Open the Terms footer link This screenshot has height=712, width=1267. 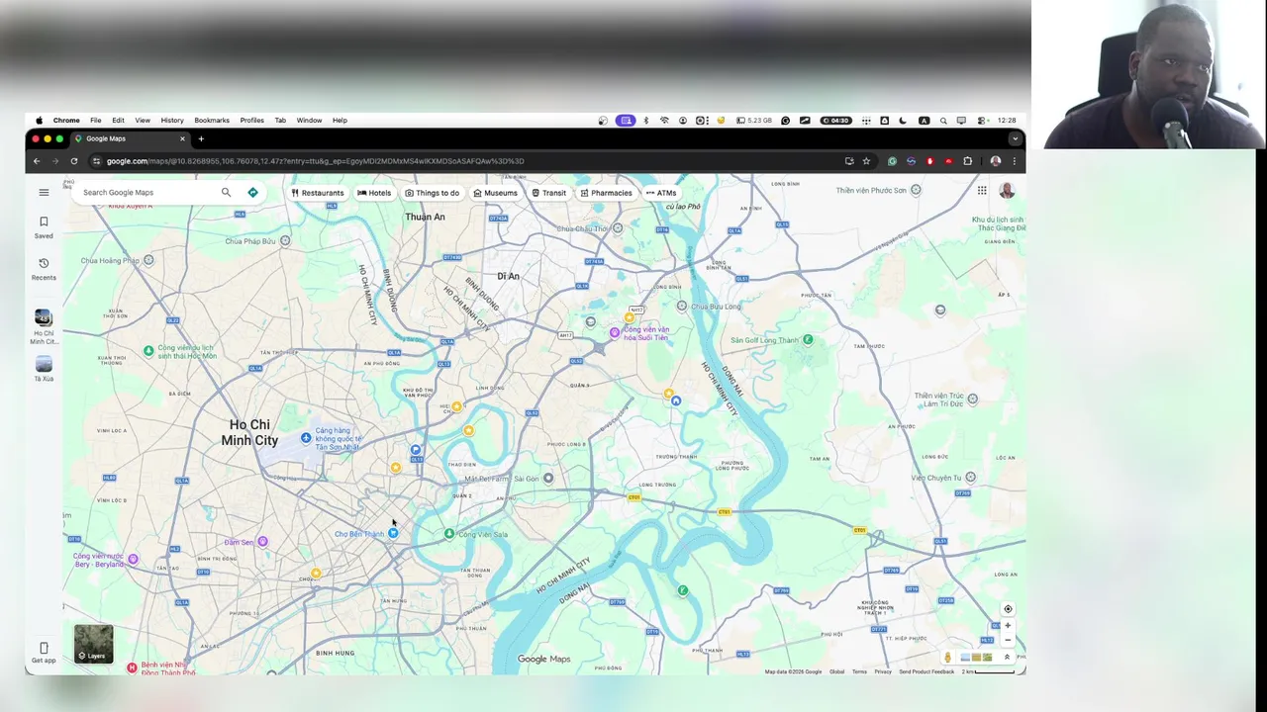[x=859, y=671]
